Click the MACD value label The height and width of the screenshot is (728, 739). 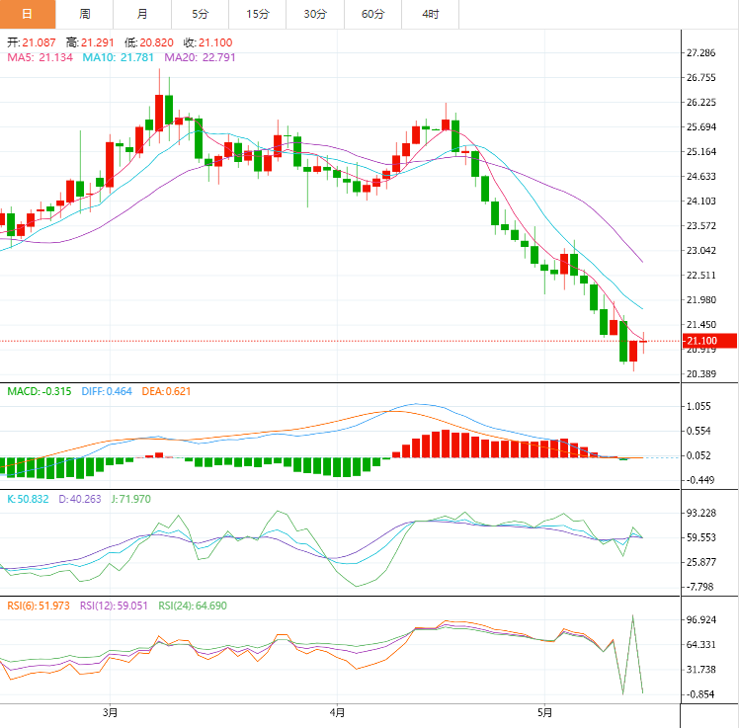(x=40, y=391)
